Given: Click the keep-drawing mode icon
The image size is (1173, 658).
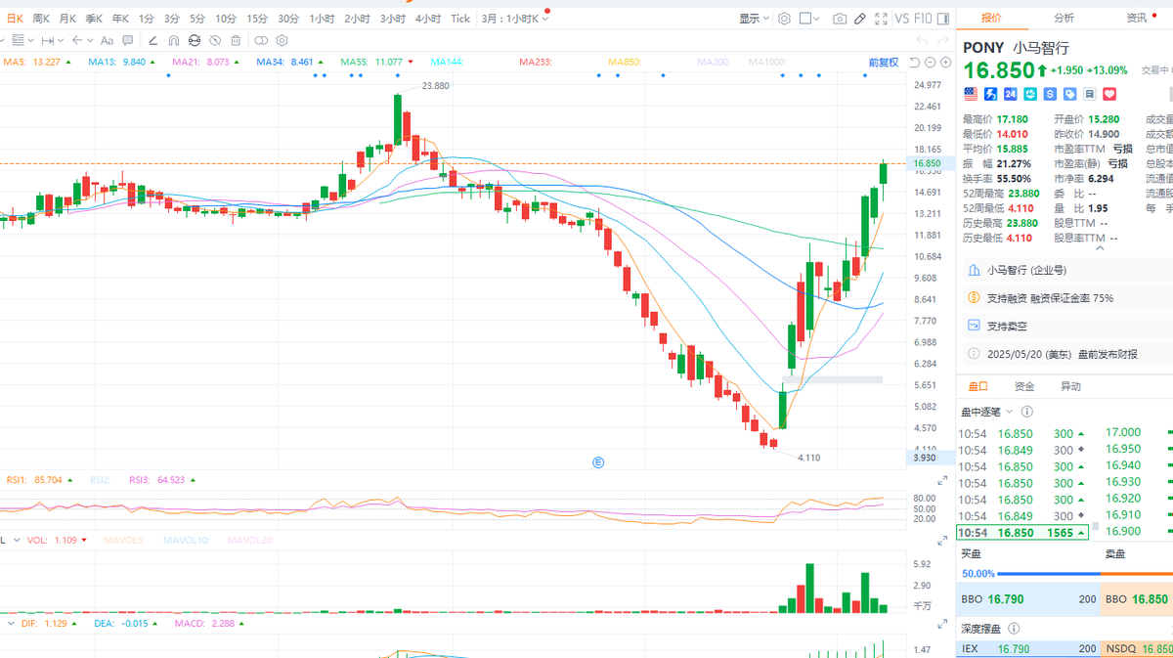Looking at the screenshot, I should click(195, 40).
